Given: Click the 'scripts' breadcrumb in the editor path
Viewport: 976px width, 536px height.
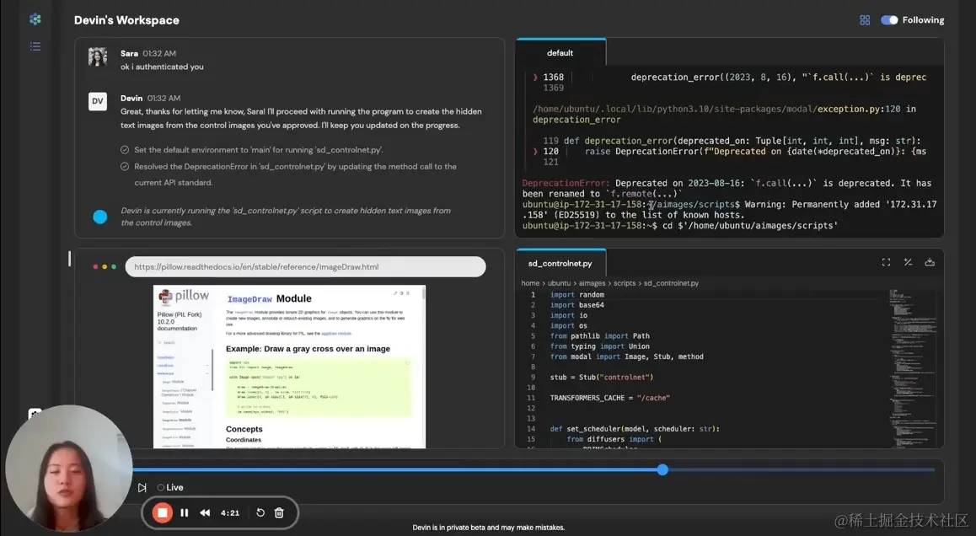Looking at the screenshot, I should click(x=625, y=283).
